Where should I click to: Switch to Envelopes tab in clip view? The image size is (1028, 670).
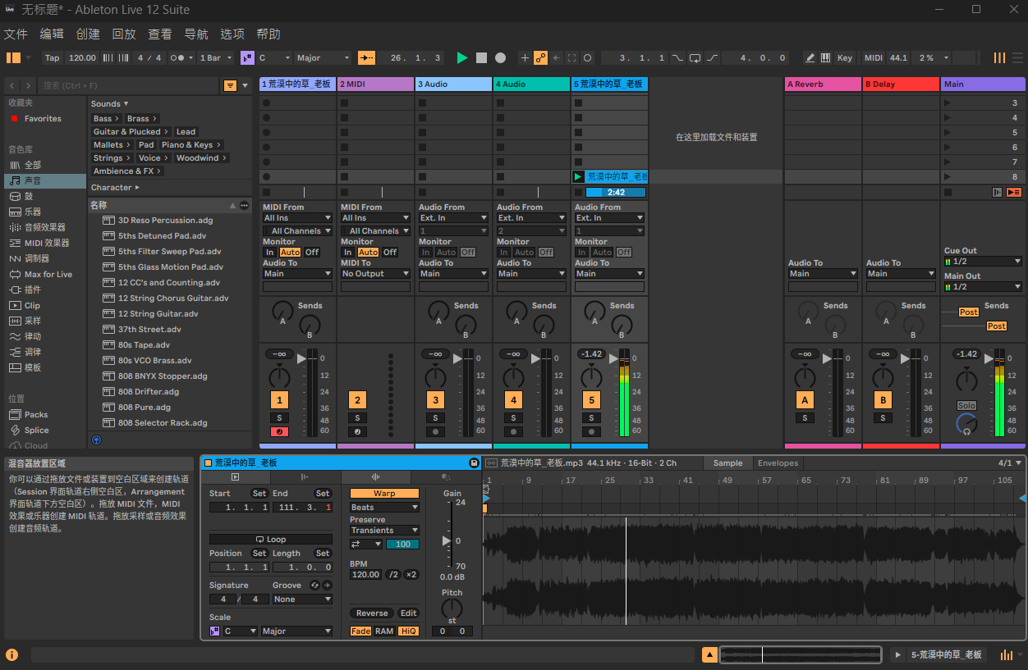(x=778, y=463)
